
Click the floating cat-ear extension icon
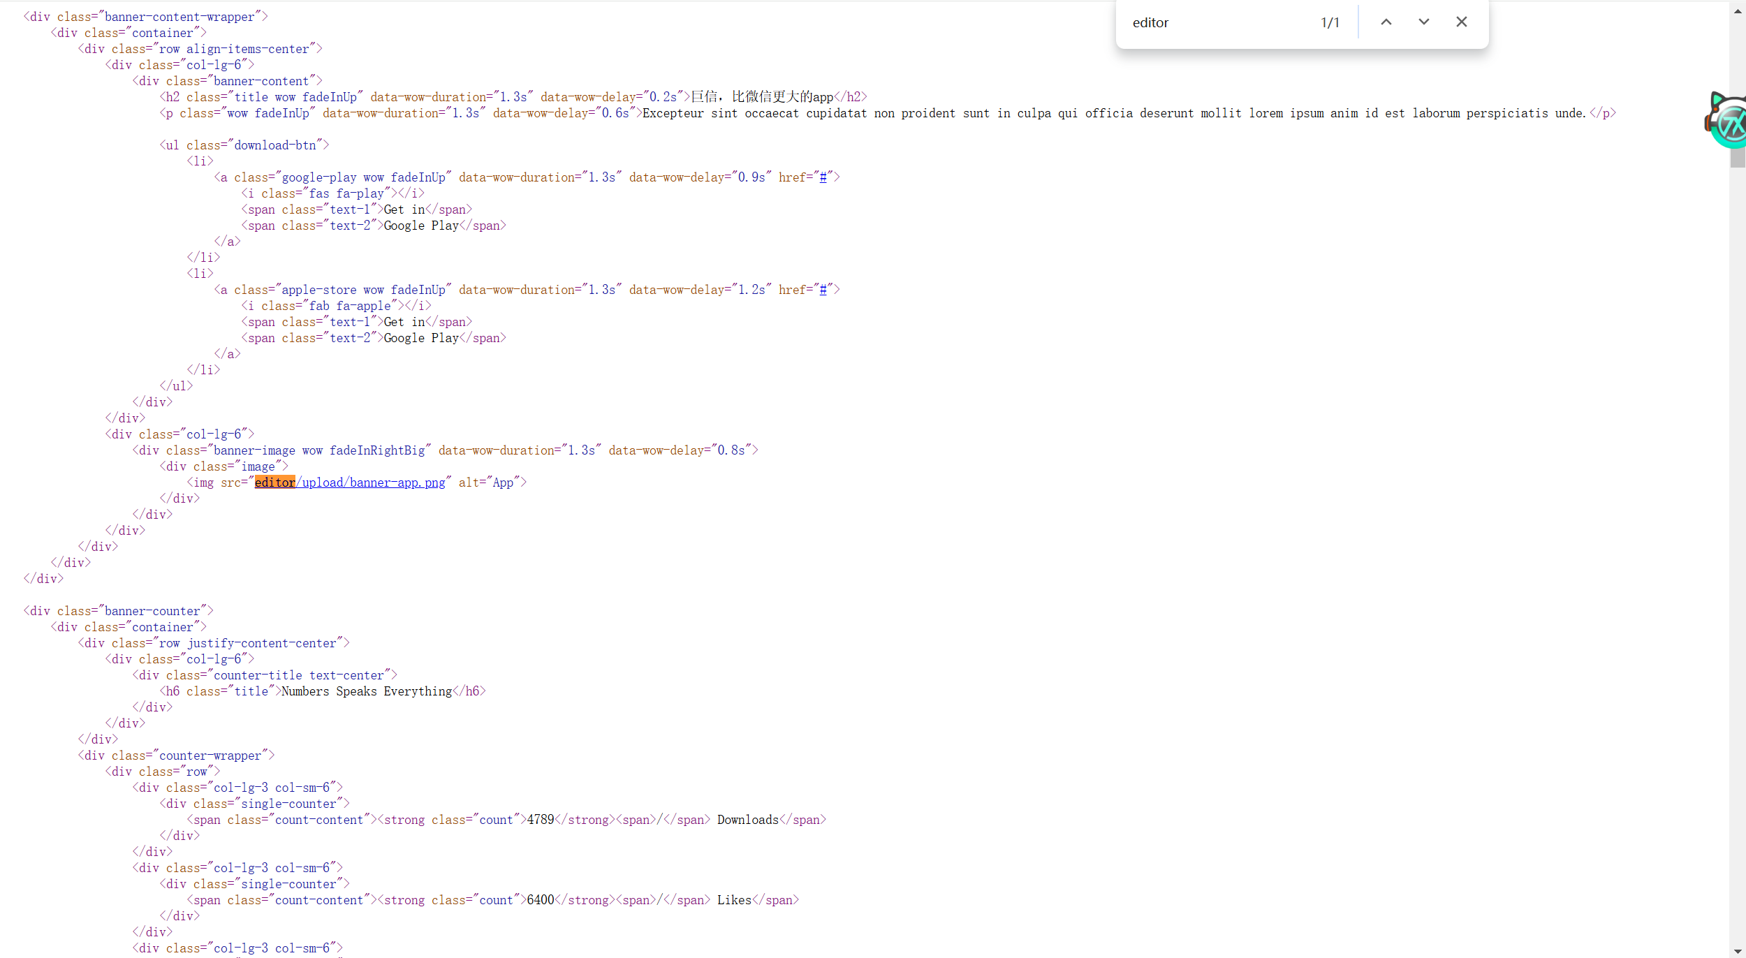tap(1729, 121)
